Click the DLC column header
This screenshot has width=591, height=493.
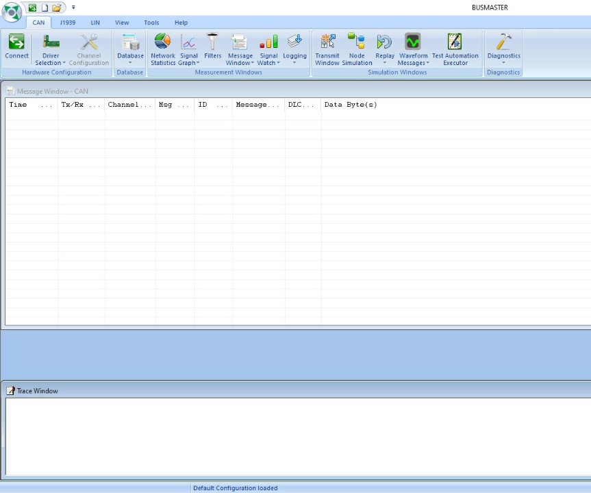click(303, 105)
